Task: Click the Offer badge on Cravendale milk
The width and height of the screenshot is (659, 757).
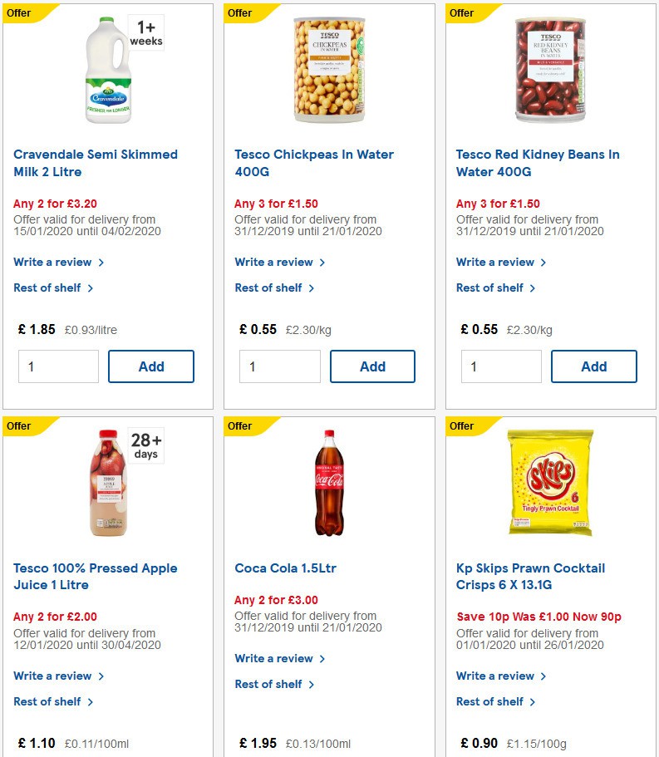Action: (x=20, y=13)
